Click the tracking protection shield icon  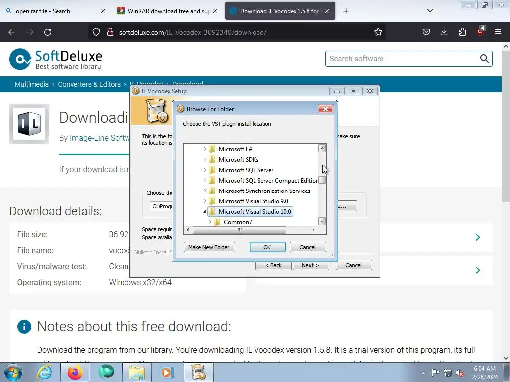[96, 32]
